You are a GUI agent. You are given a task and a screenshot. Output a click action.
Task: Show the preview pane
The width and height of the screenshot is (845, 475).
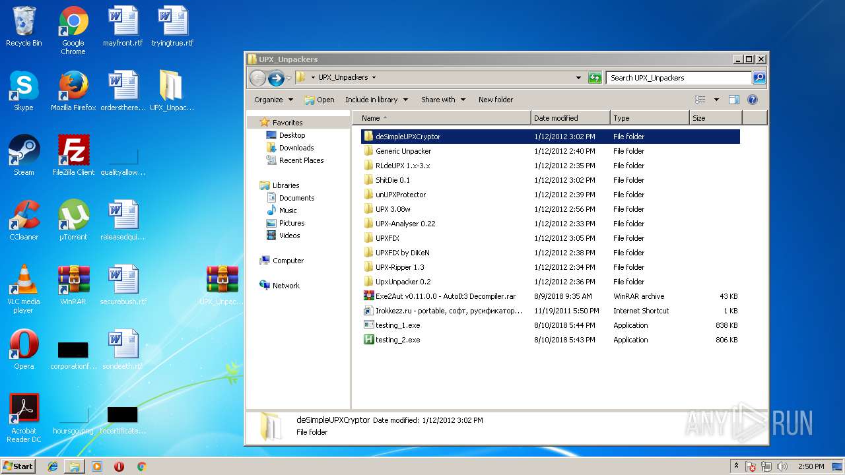[x=733, y=100]
